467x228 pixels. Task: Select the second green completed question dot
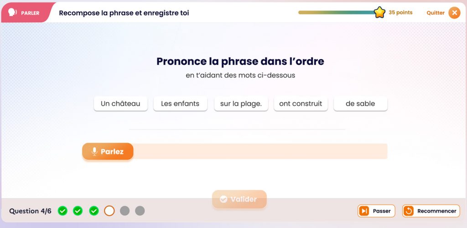78,211
